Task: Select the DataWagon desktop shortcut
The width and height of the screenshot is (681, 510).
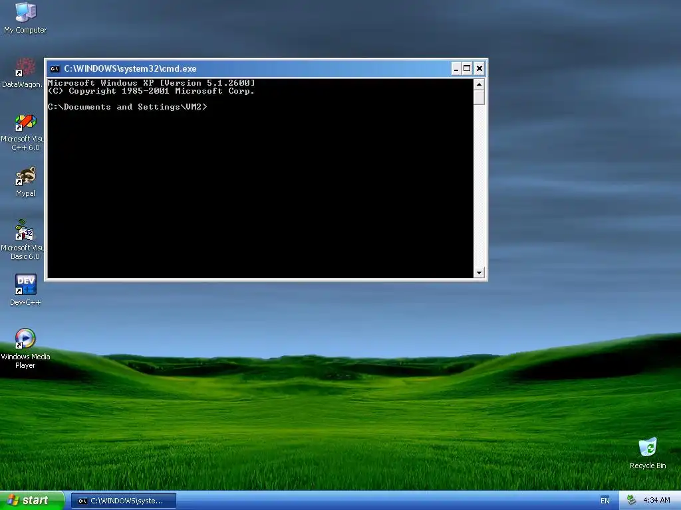Action: pyautogui.click(x=22, y=73)
